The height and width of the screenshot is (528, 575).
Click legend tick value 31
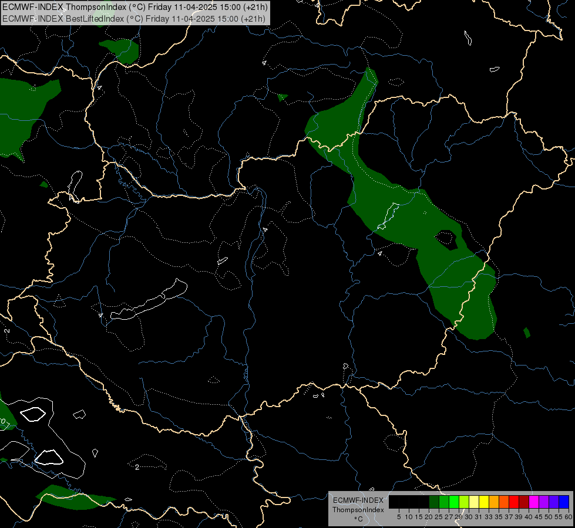(x=479, y=517)
